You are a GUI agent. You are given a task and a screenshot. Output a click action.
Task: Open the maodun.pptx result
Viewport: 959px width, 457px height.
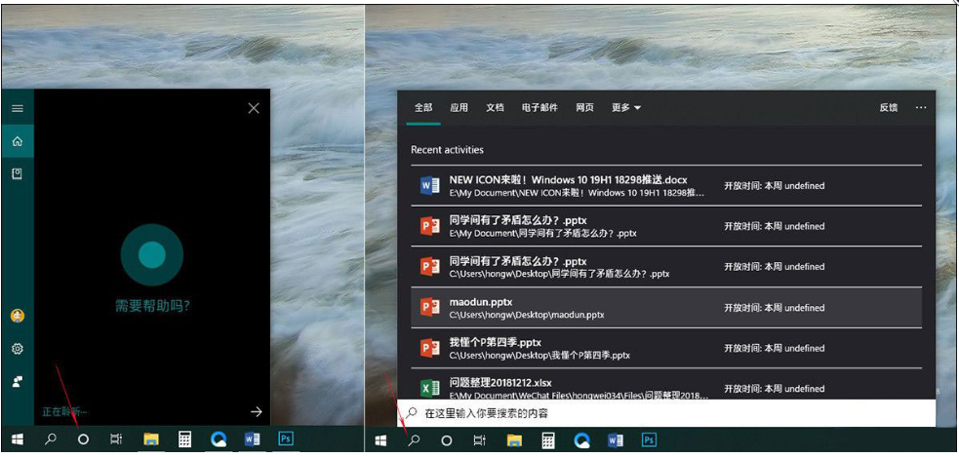pyautogui.click(x=666, y=307)
